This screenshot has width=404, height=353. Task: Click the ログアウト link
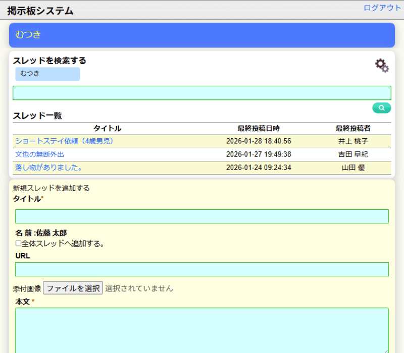point(382,8)
